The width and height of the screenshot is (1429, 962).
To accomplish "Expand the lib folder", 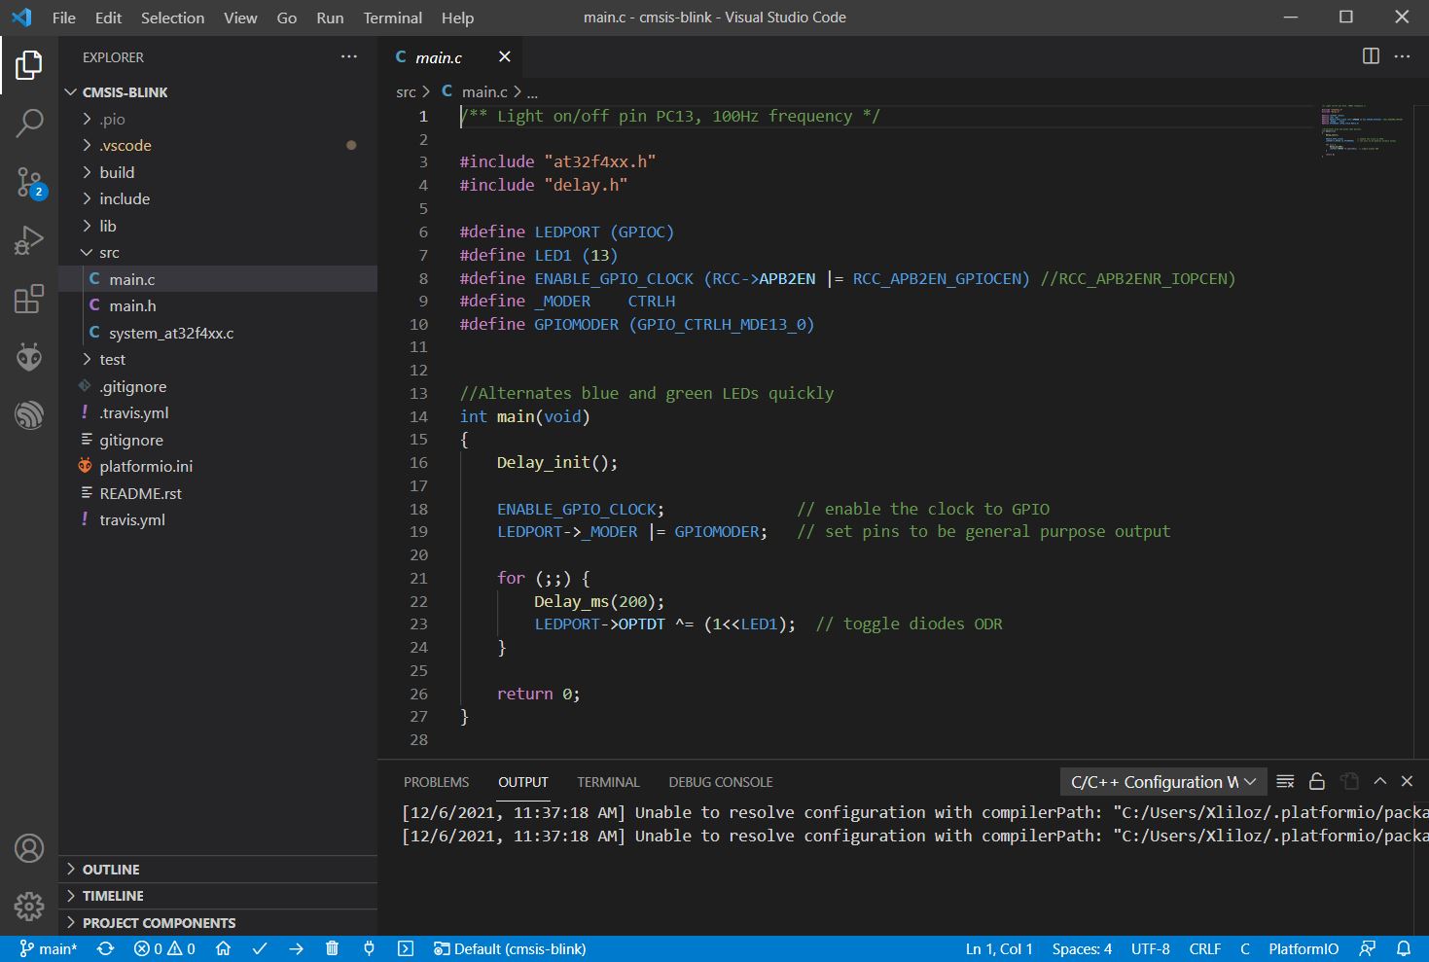I will tap(218, 226).
